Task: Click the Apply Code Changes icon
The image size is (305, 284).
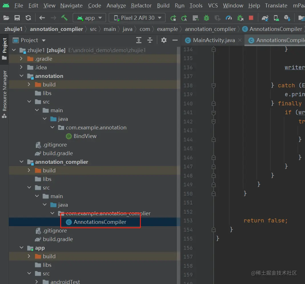Action: click(195, 18)
